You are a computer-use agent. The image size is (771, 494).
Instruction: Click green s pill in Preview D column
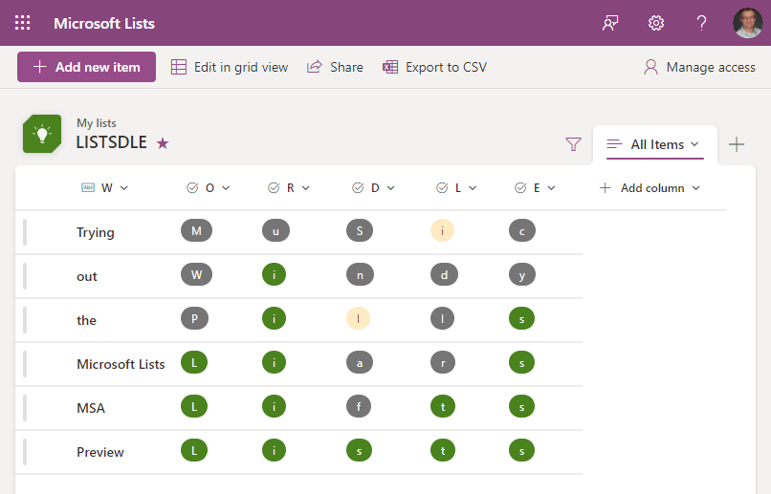(x=360, y=450)
